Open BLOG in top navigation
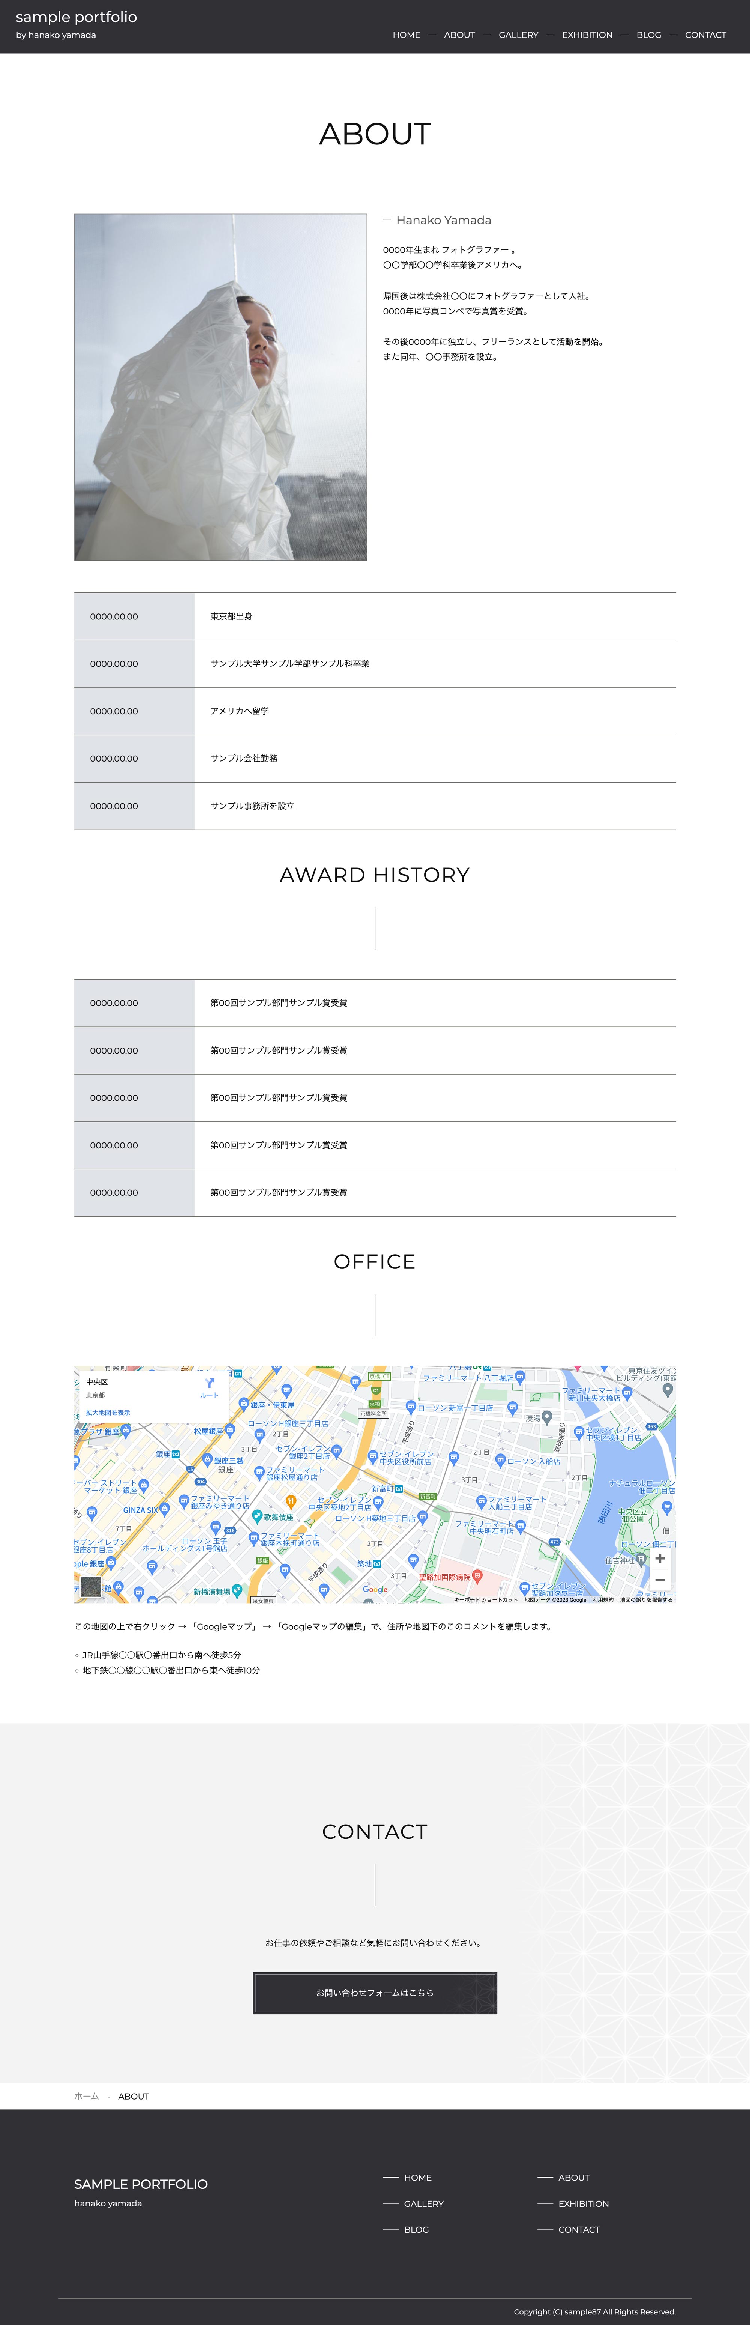Viewport: 750px width, 2325px height. coord(648,35)
